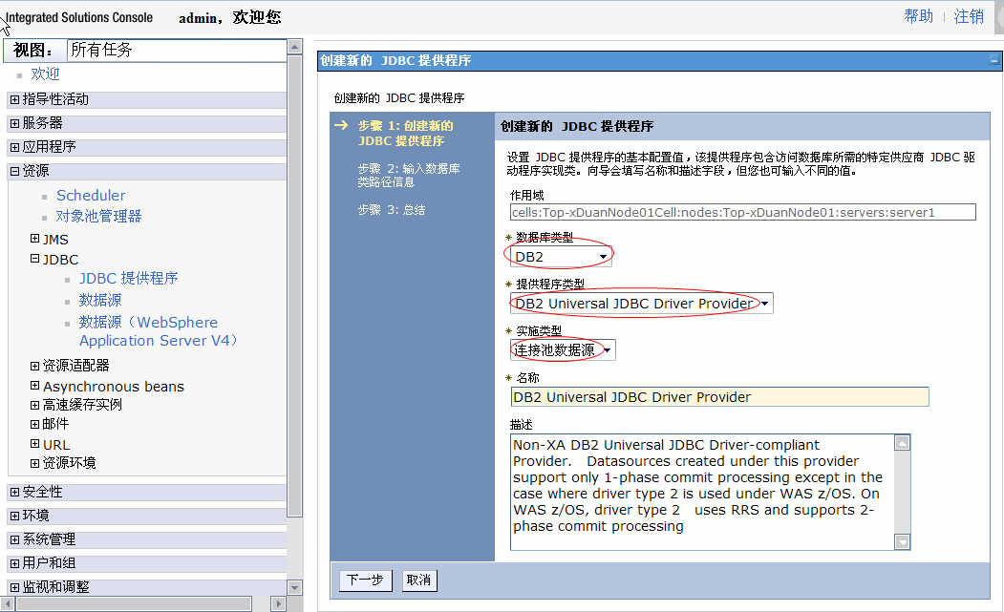Select step 1 创建新的 JDBC 提供程序
The height and width of the screenshot is (612, 1004).
[x=405, y=133]
